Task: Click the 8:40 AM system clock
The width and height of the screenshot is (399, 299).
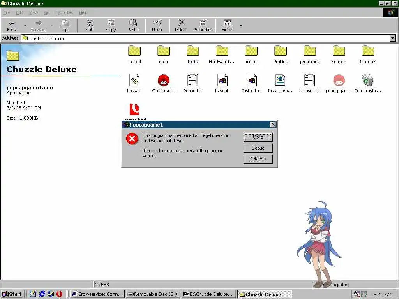Action: pyautogui.click(x=383, y=294)
